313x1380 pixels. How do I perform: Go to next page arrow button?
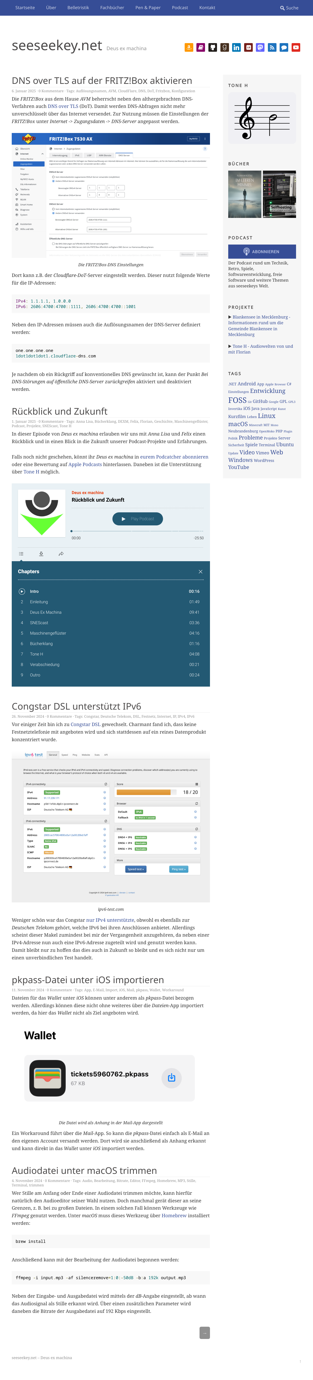coord(204,1332)
